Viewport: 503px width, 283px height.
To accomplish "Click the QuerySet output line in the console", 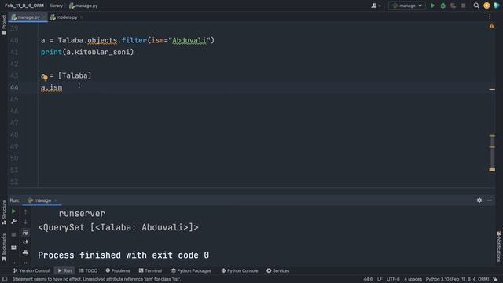I will (118, 227).
